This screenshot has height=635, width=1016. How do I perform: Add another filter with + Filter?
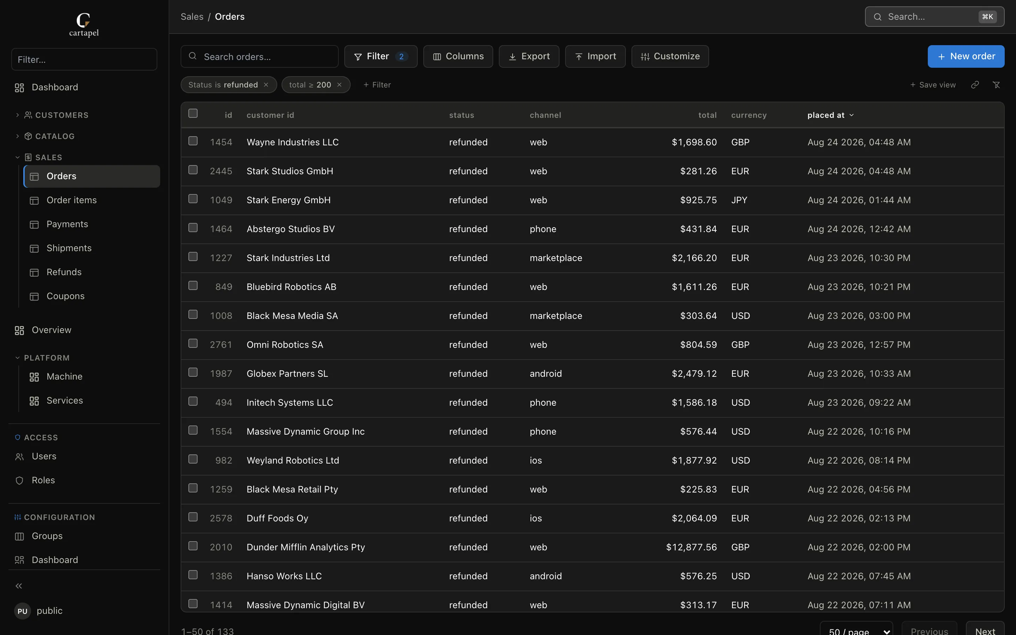(x=377, y=85)
